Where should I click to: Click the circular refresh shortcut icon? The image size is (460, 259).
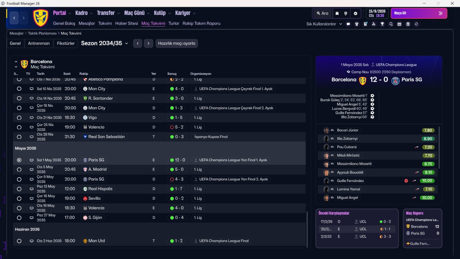tap(416, 24)
